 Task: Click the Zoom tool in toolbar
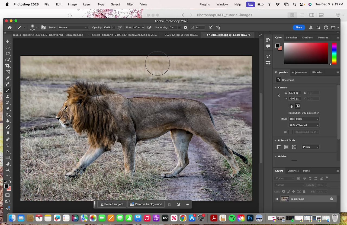tap(8, 170)
